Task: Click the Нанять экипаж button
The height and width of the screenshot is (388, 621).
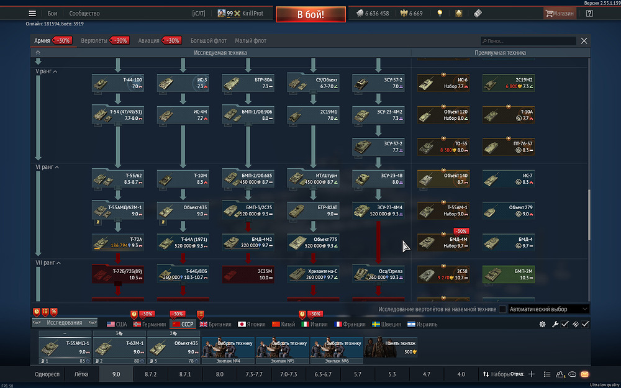Action: click(x=391, y=347)
